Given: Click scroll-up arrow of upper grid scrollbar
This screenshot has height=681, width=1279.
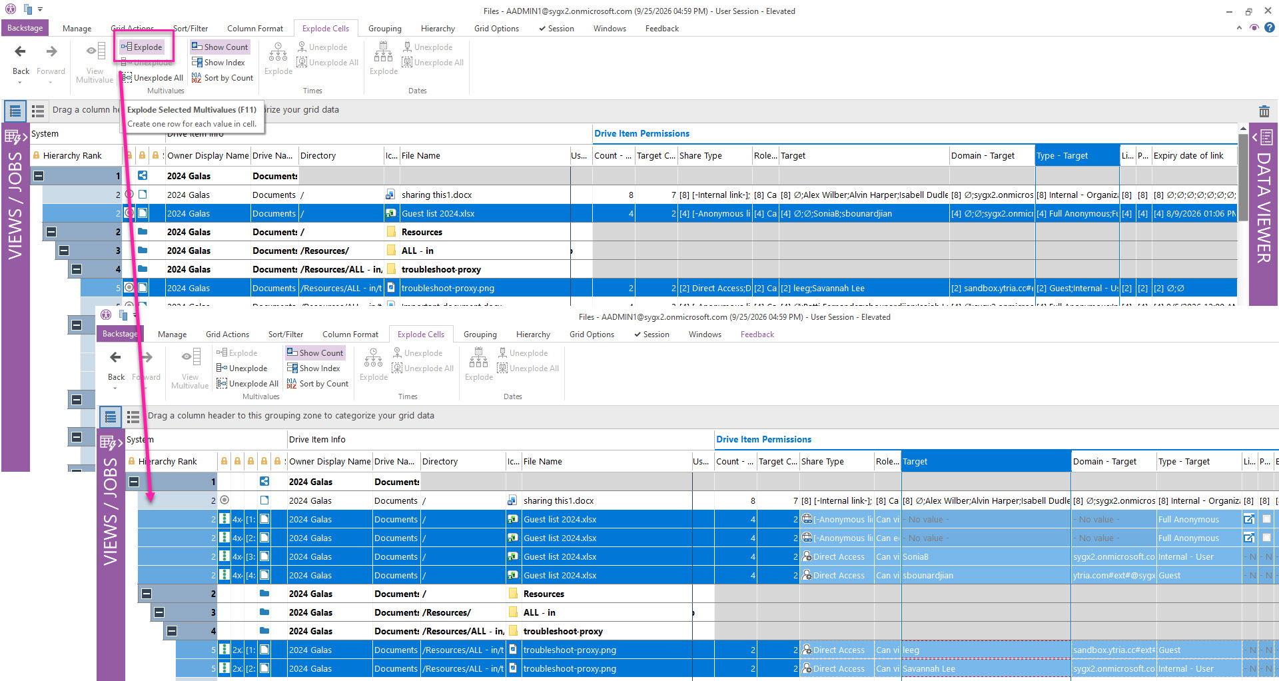Looking at the screenshot, I should click(1243, 128).
